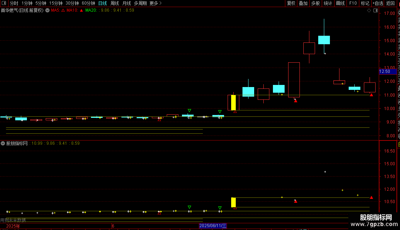Click the 16.50 sub-chart axis label

pyautogui.click(x=389, y=151)
